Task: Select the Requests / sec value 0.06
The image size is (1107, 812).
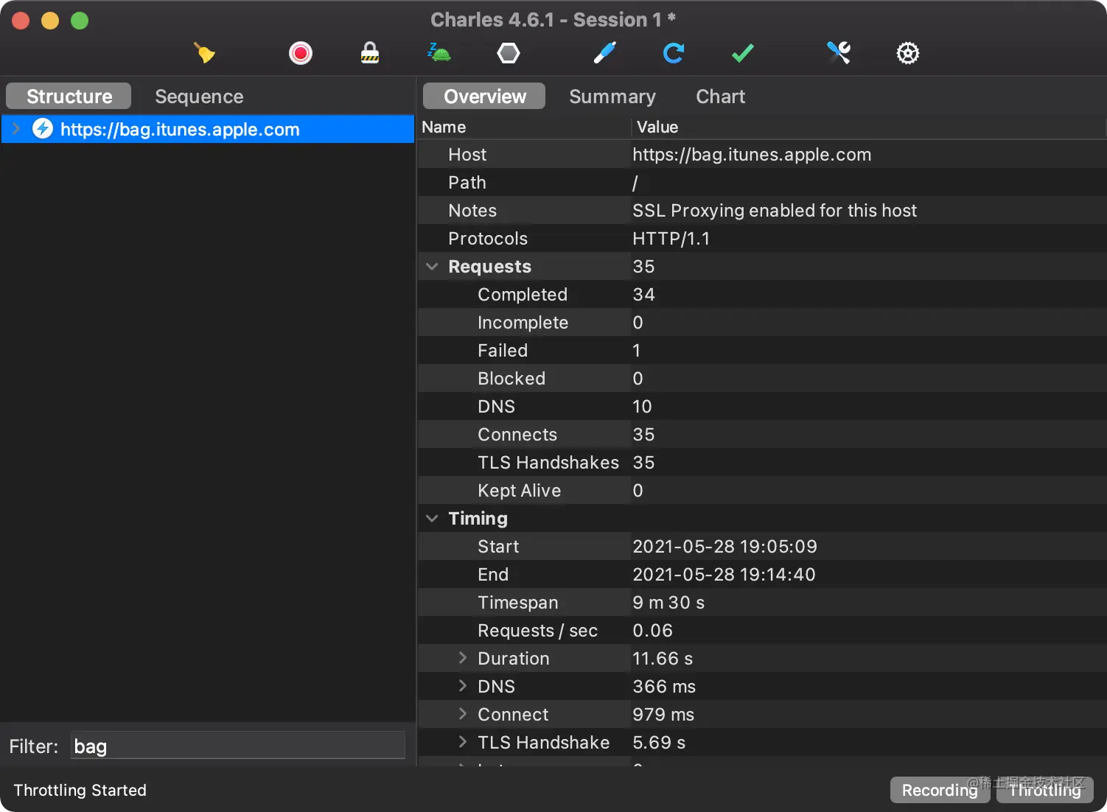Action: [652, 631]
